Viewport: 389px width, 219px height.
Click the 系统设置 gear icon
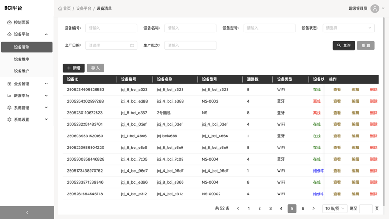(9, 120)
